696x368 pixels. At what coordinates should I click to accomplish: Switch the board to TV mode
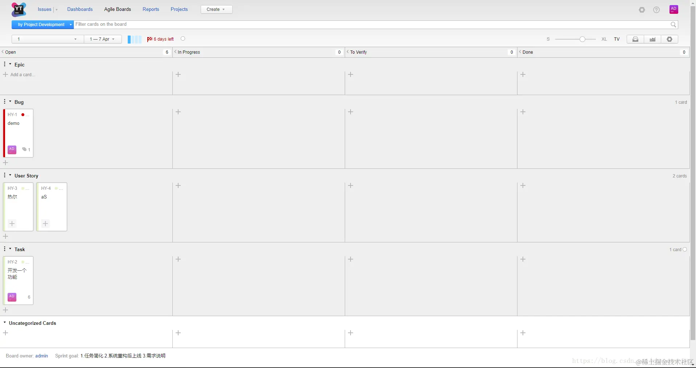pyautogui.click(x=617, y=39)
